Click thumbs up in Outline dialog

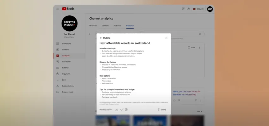tap(117, 110)
